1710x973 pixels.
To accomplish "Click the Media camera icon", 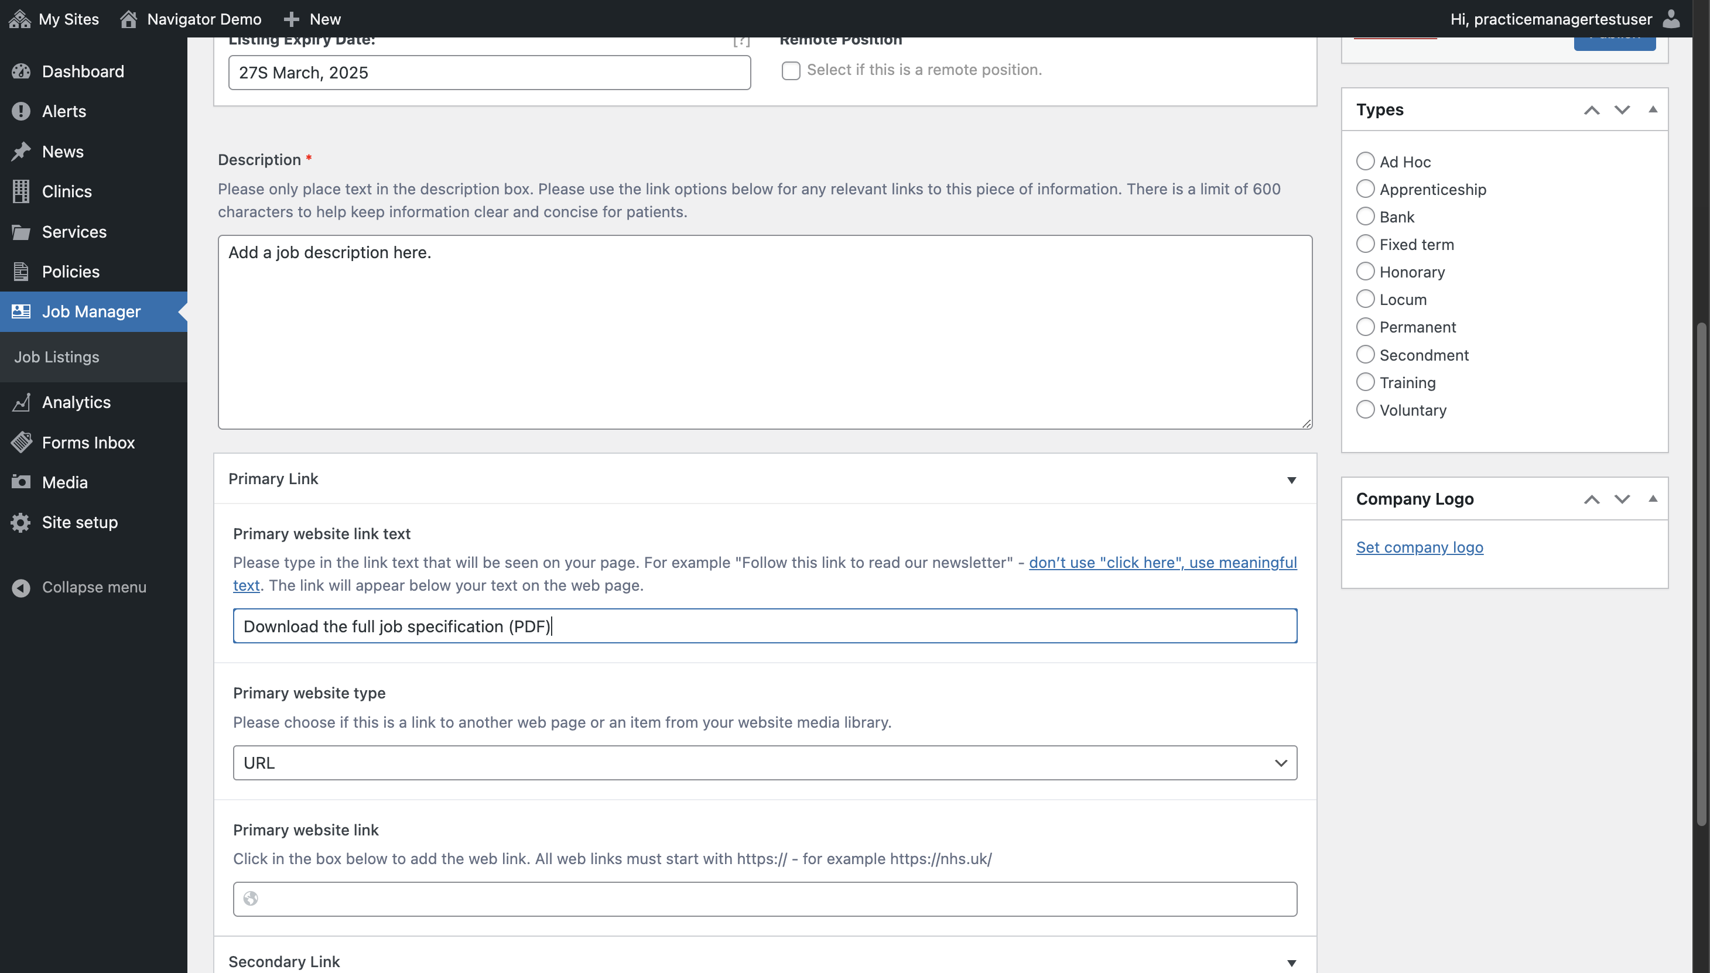I will (x=20, y=482).
